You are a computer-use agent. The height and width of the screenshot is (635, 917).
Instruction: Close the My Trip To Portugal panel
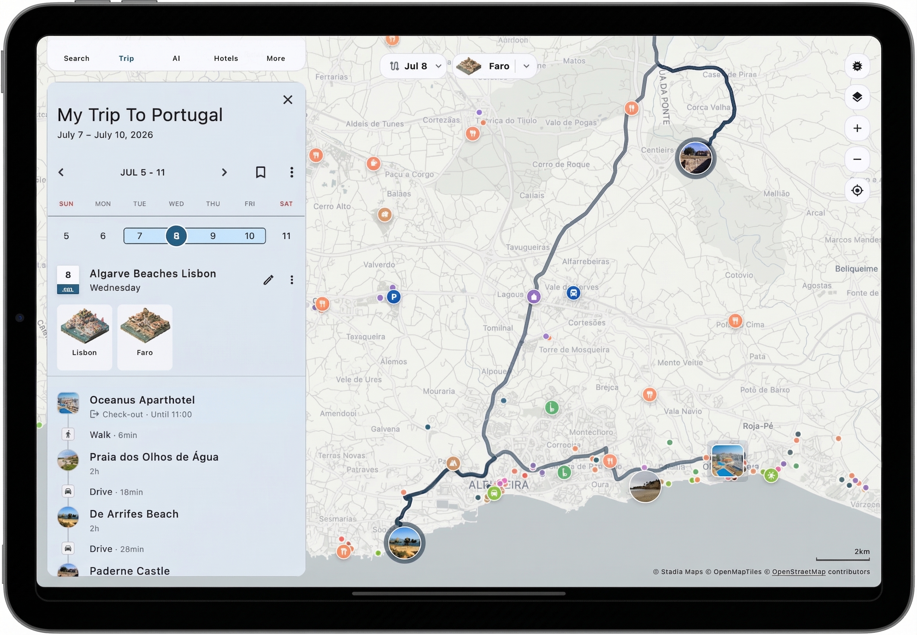(288, 100)
